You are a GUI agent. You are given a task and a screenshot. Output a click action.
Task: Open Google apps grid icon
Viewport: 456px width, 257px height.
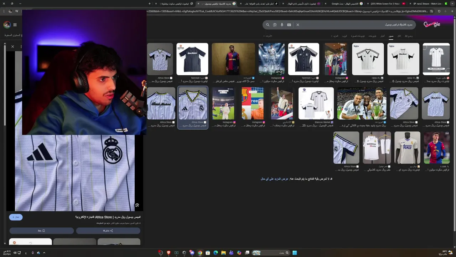15,25
